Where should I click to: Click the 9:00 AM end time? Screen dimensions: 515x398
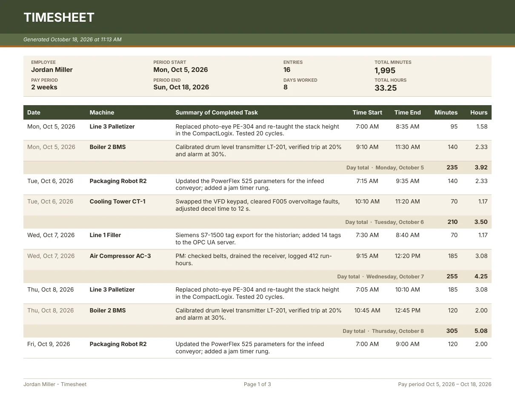[x=407, y=344]
